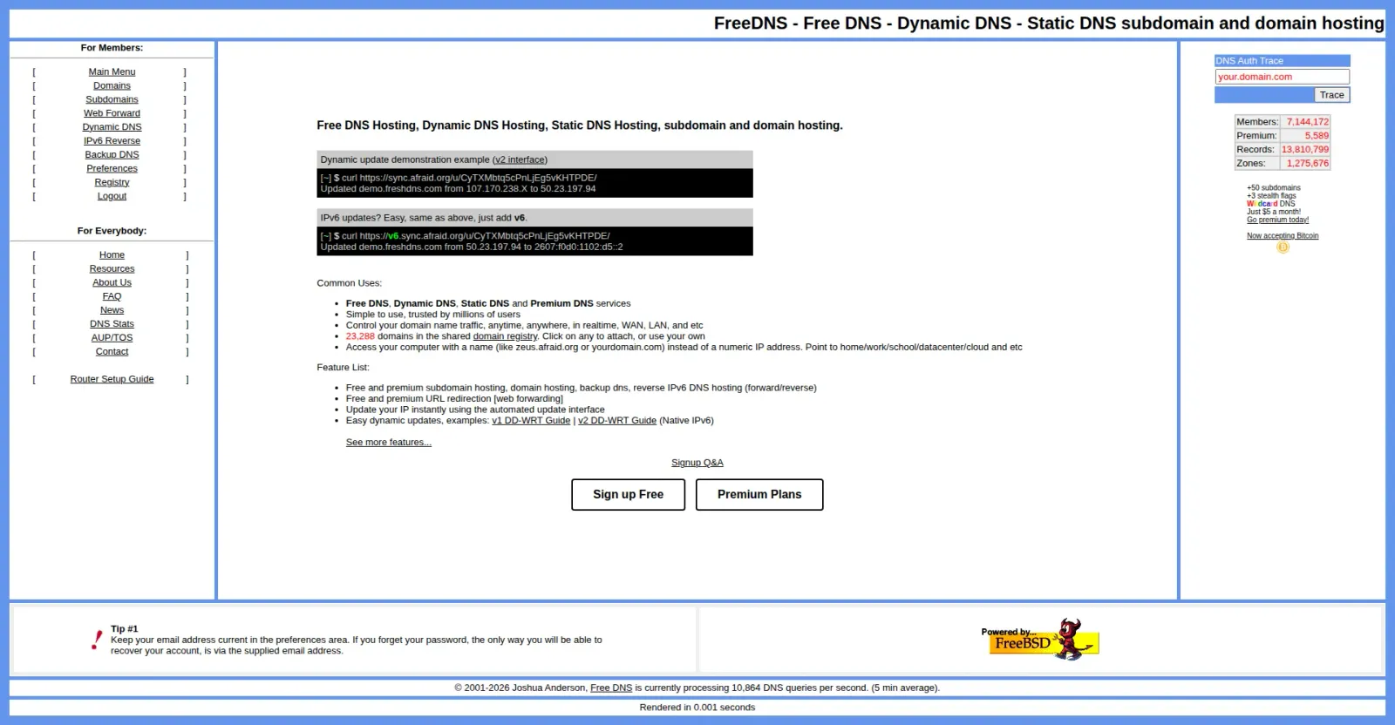The image size is (1395, 725).
Task: Click the Zones value 1,275,676
Action: coord(1308,164)
